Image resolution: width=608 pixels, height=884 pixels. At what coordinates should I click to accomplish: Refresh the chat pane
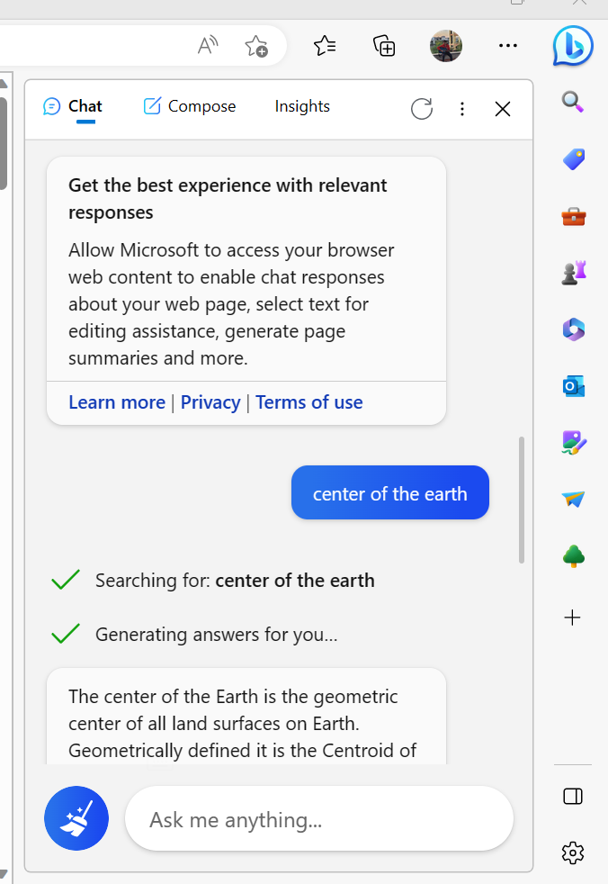point(421,109)
